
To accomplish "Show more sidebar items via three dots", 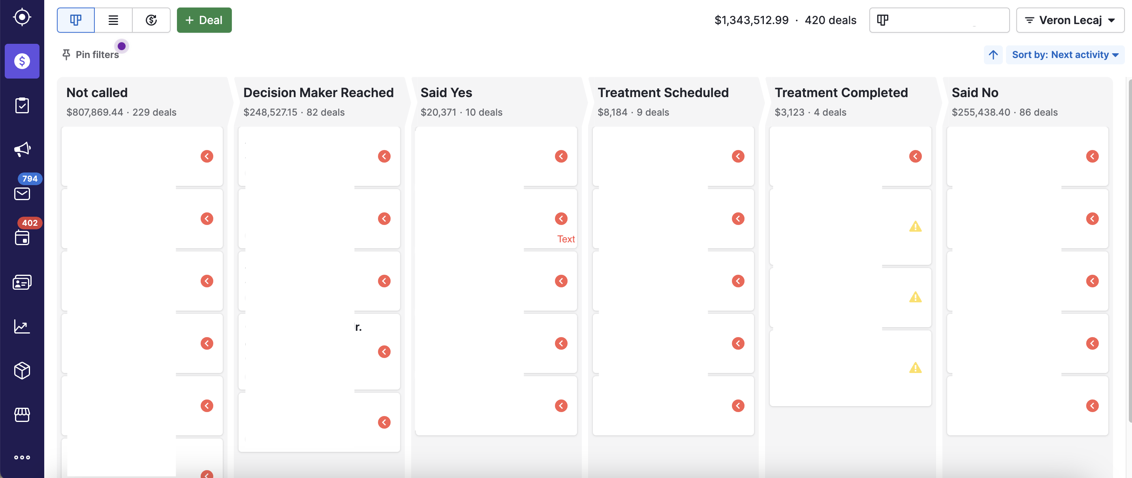I will point(22,457).
